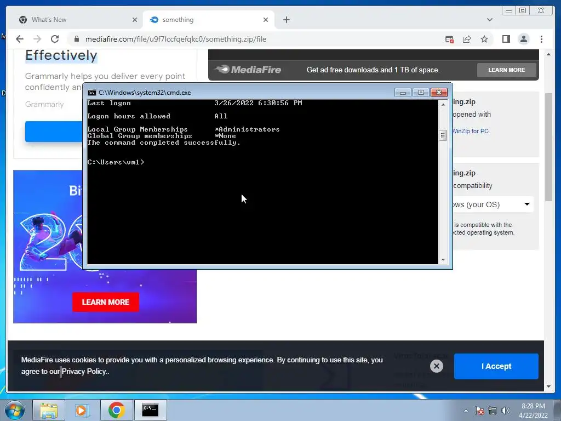The height and width of the screenshot is (421, 561).
Task: Expand the tab search chevron
Action: pos(490,20)
